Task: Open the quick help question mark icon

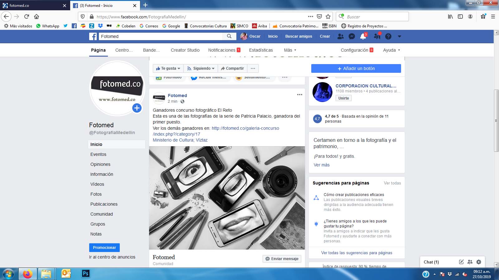Action: click(388, 36)
